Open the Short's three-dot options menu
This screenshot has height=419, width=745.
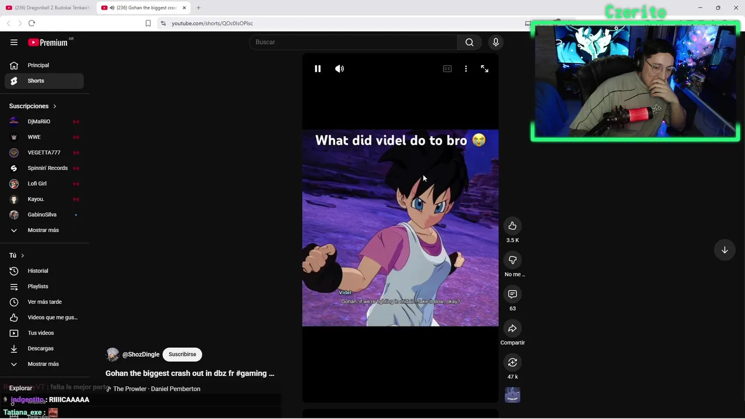[466, 69]
